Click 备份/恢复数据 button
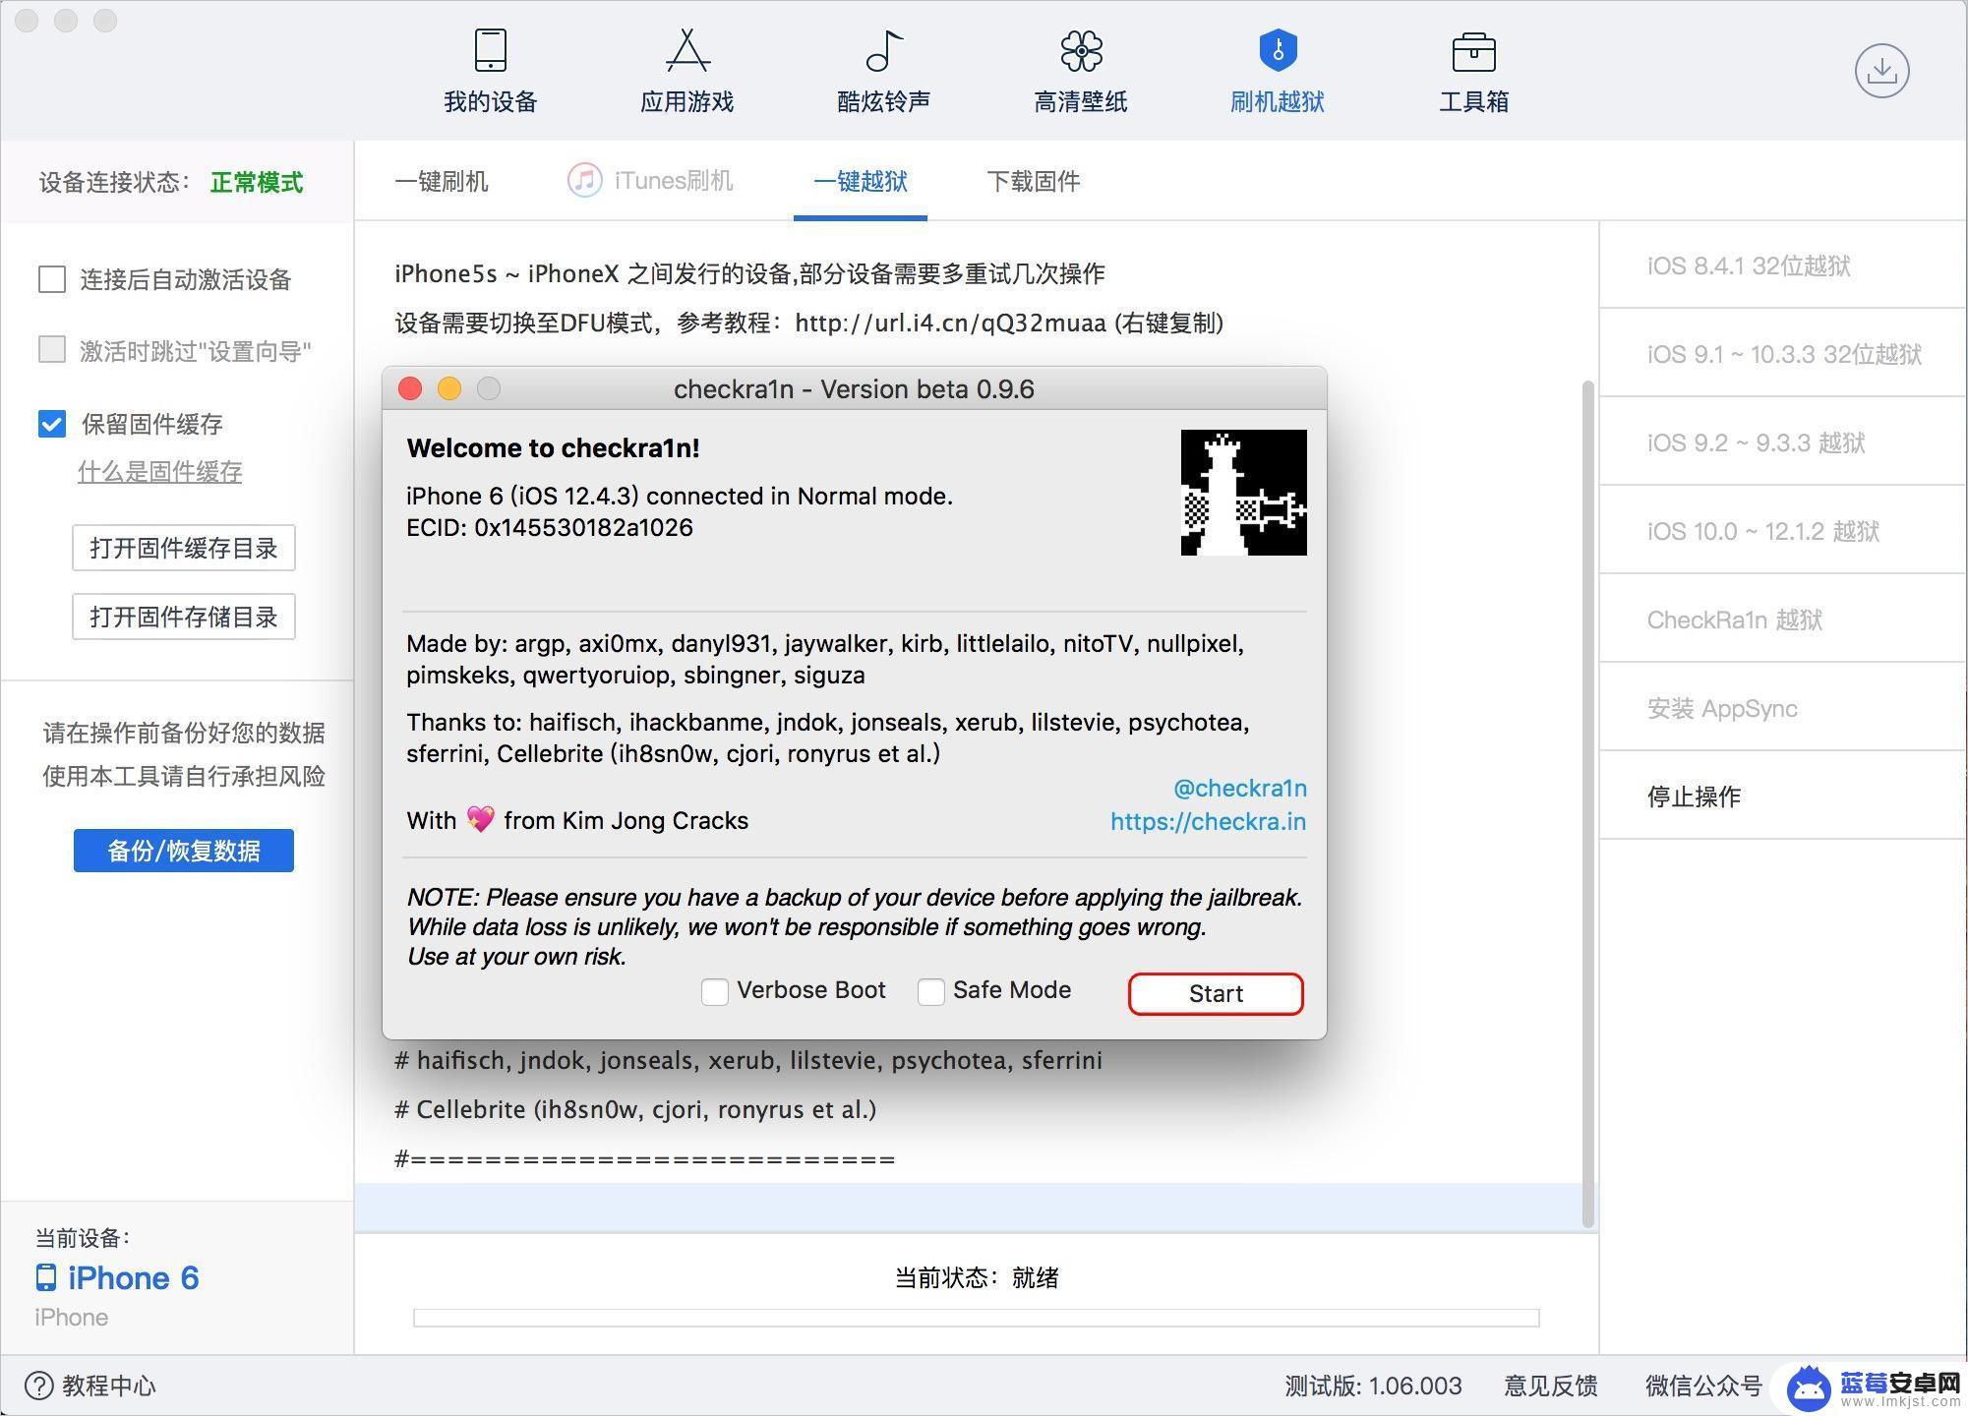Image resolution: width=1968 pixels, height=1416 pixels. (183, 851)
